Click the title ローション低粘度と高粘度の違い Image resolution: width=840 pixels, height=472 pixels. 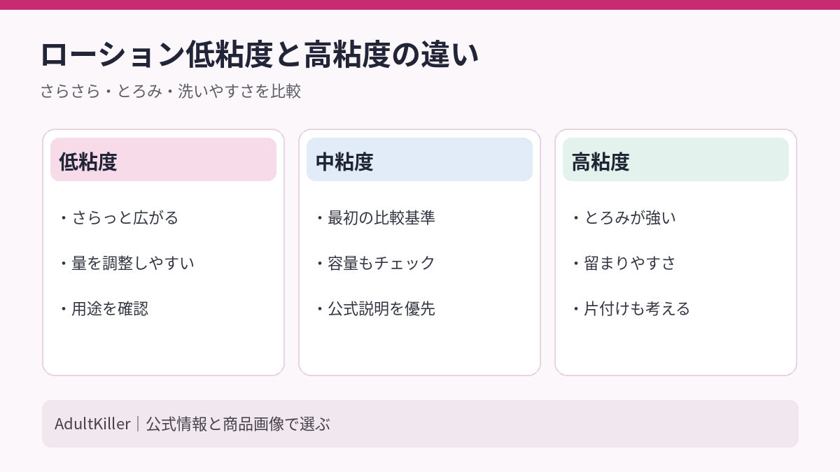tap(260, 55)
